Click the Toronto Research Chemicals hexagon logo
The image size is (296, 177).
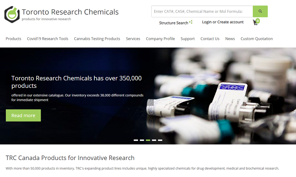[x=12, y=14]
